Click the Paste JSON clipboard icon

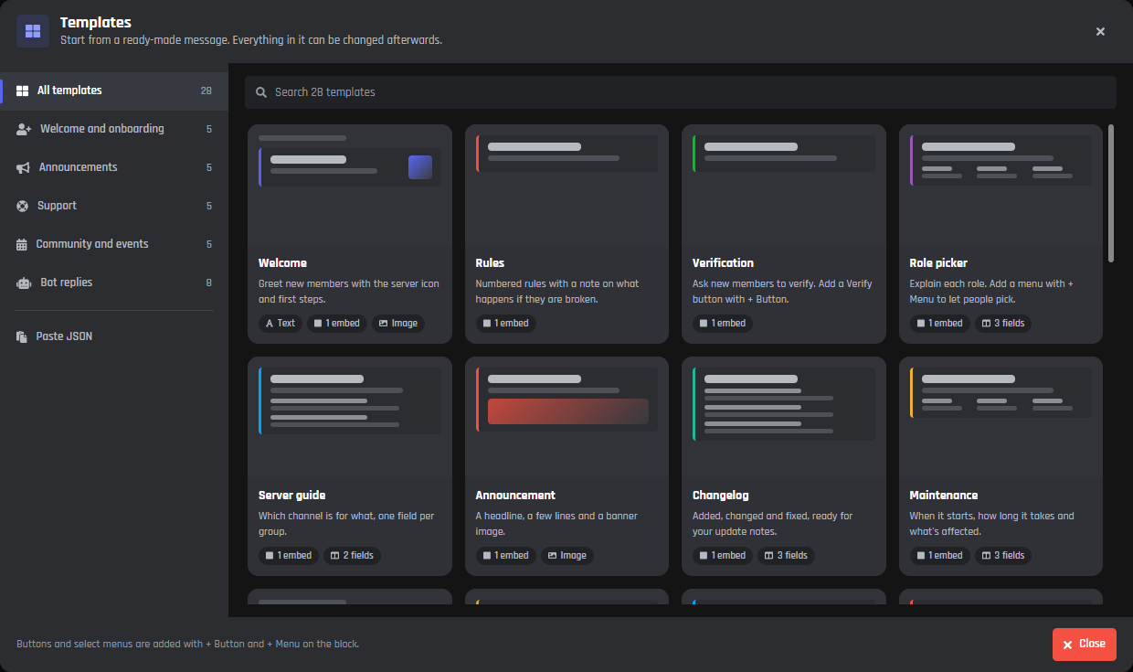click(22, 336)
